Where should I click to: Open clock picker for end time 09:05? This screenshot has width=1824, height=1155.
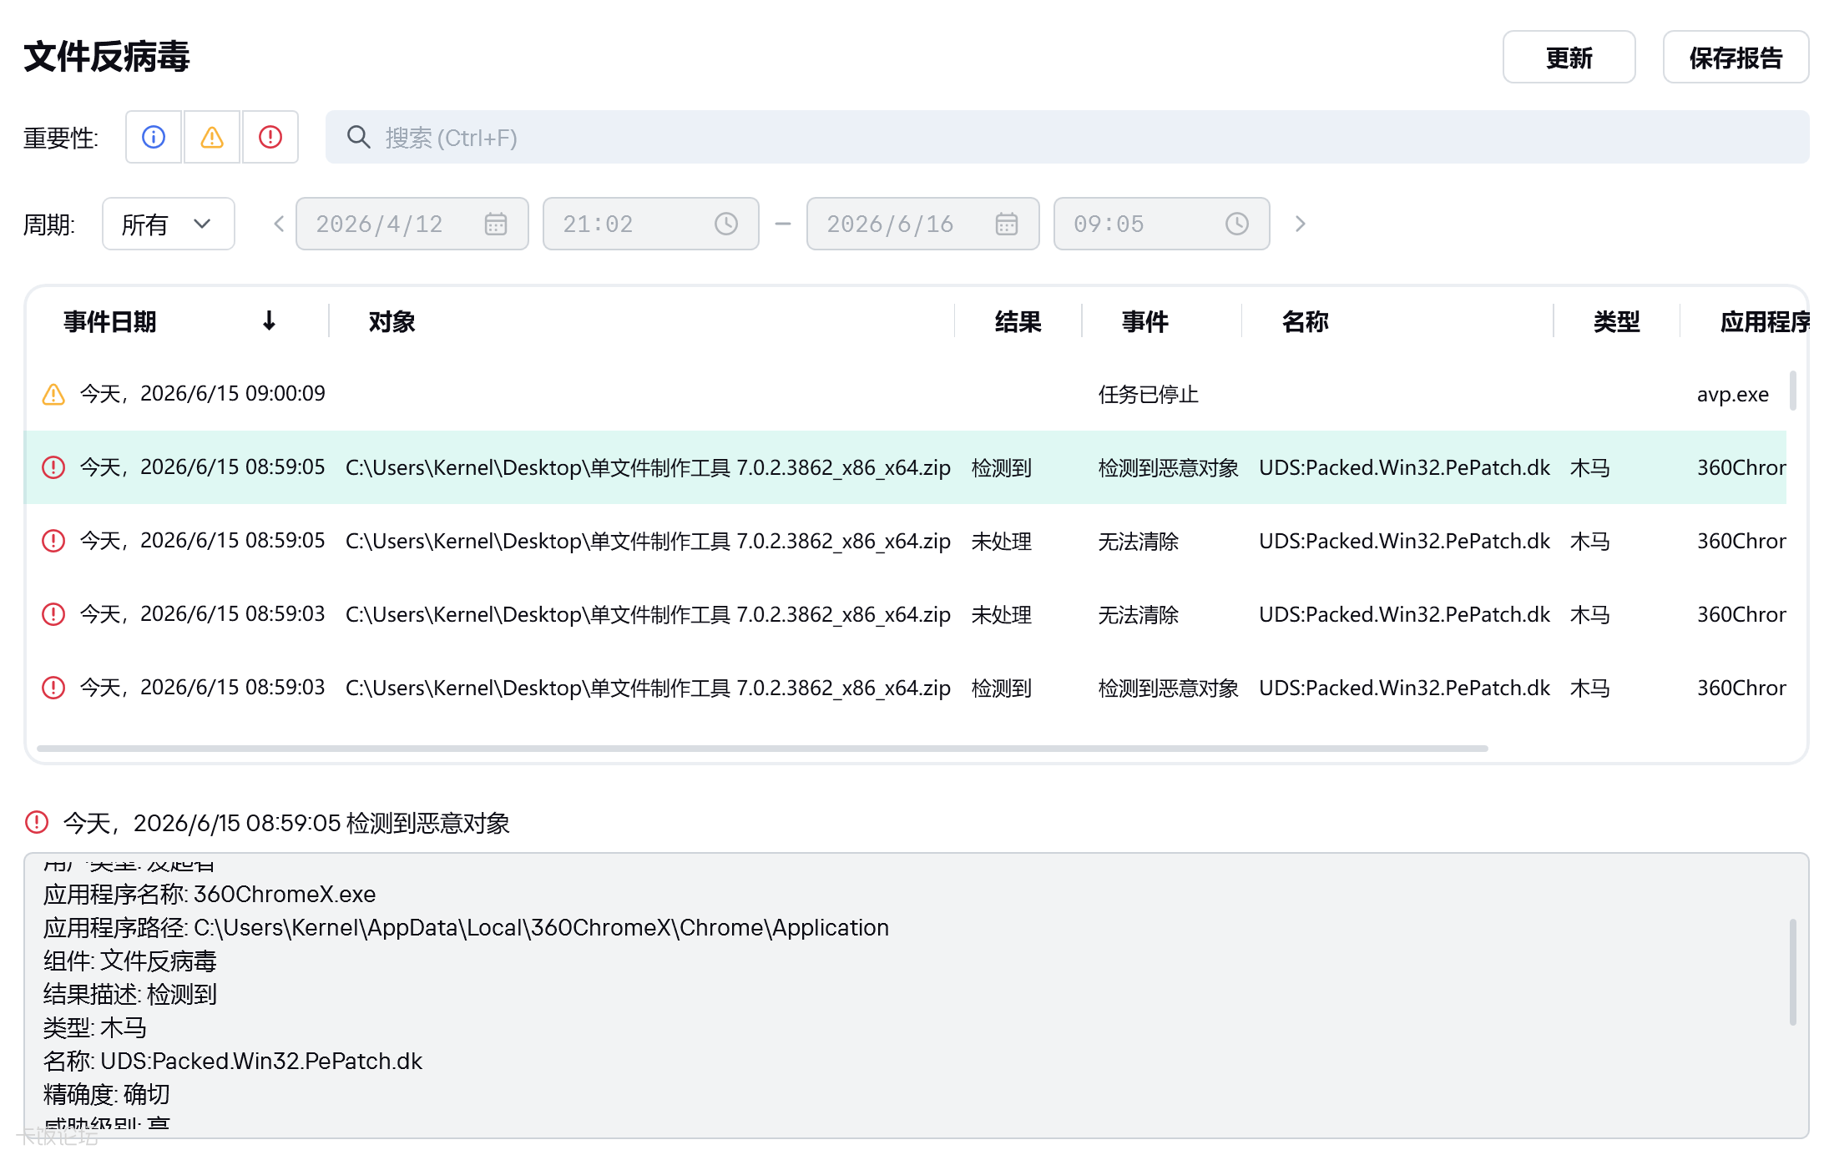coord(1237,224)
